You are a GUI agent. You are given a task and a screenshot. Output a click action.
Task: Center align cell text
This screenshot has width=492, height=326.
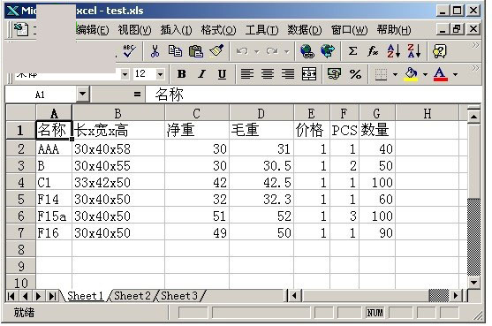pos(268,74)
